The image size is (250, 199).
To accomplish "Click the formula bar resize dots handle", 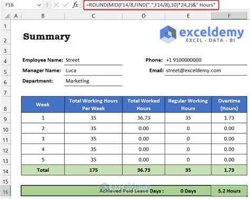I will (47, 5).
